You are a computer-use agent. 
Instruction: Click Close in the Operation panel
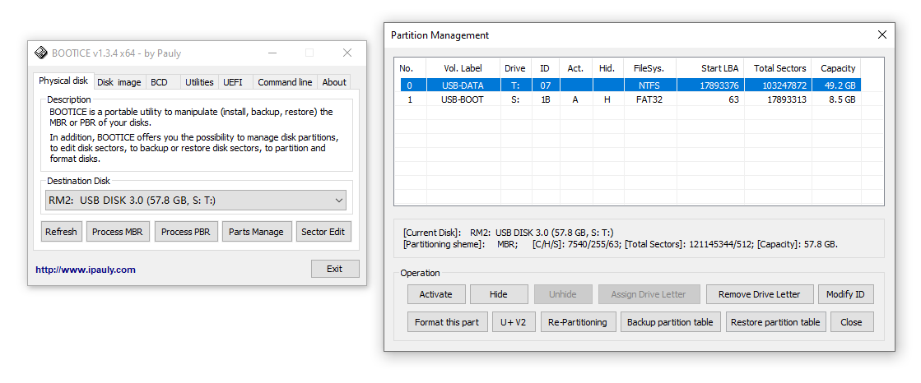pyautogui.click(x=851, y=322)
